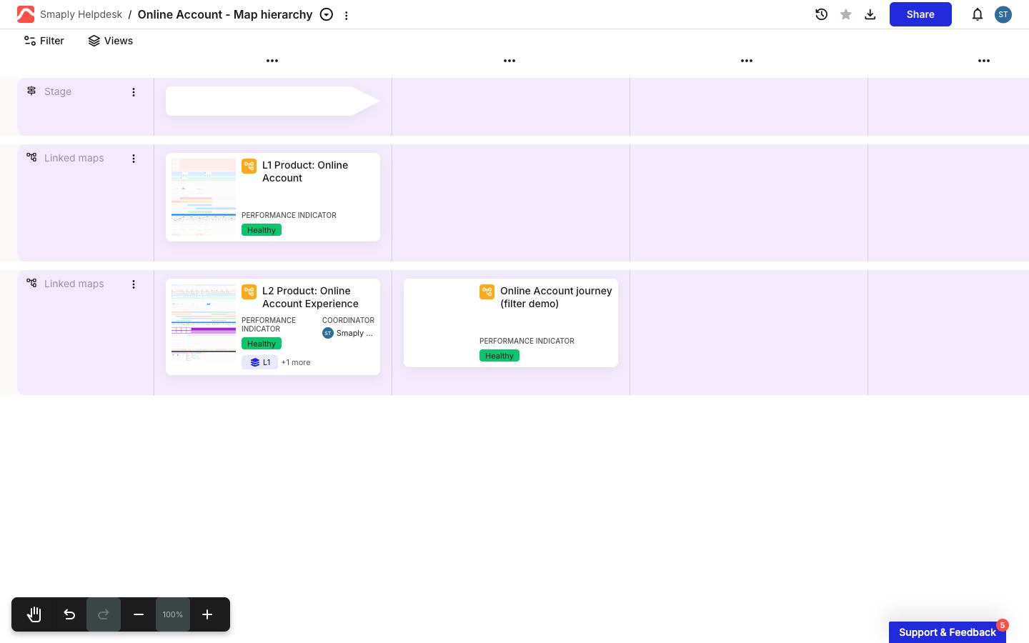The height and width of the screenshot is (643, 1029).
Task: Click the L2 Product card orange map icon
Action: point(249,292)
